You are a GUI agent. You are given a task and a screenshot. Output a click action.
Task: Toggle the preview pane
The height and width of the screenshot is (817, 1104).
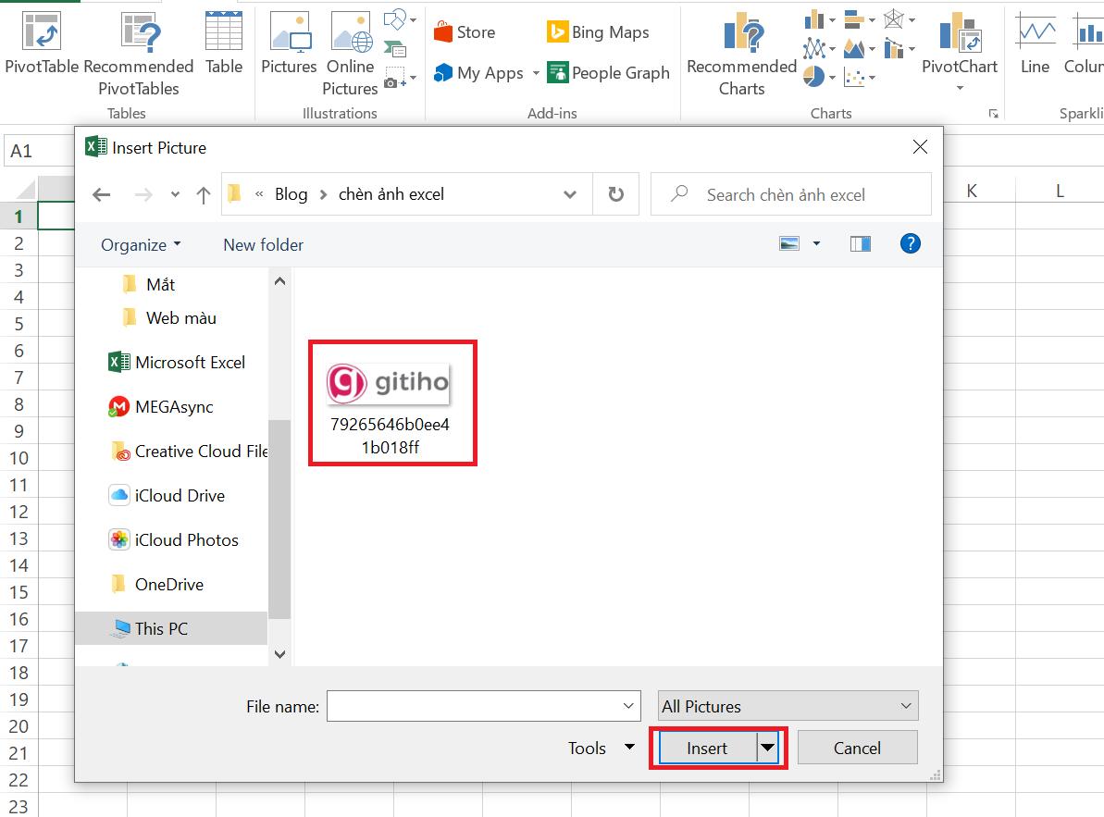[x=860, y=243]
